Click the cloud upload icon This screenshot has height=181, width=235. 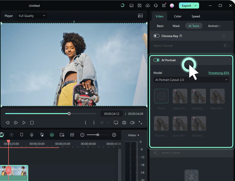pos(148,6)
